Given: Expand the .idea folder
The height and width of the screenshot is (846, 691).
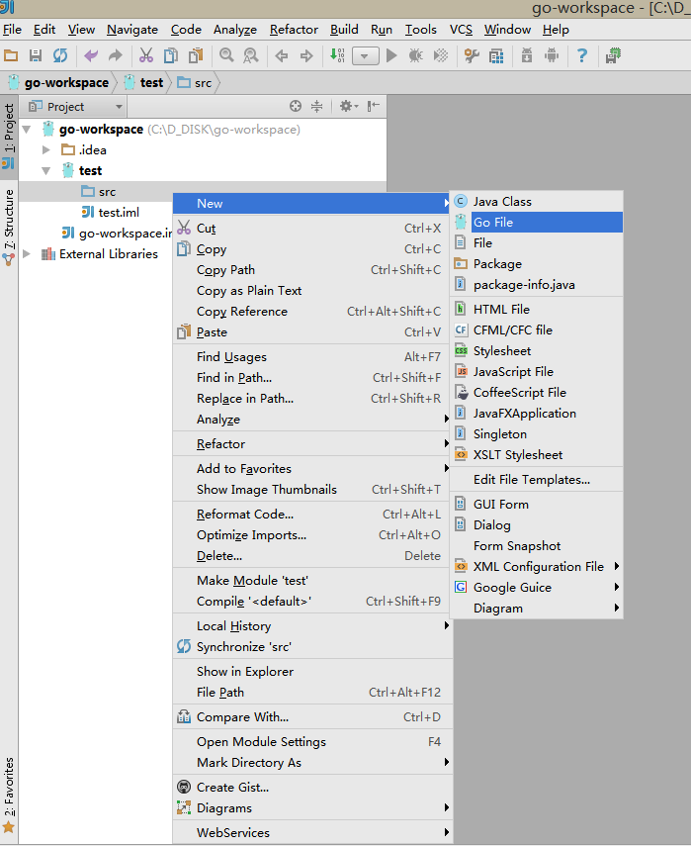Looking at the screenshot, I should coord(46,150).
